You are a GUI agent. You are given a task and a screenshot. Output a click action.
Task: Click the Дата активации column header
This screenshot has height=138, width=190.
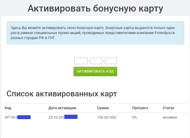[x=62, y=108]
